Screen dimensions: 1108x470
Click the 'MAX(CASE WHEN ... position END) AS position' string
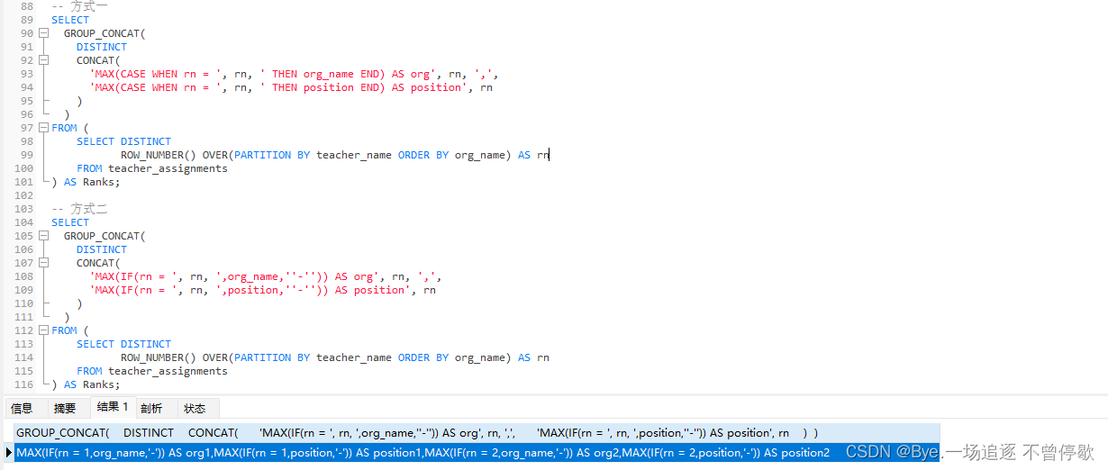pyautogui.click(x=285, y=87)
